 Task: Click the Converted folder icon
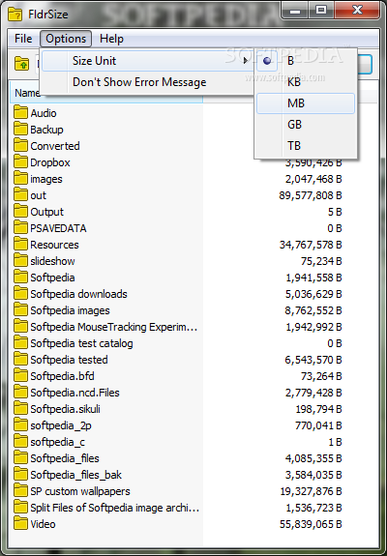pyautogui.click(x=20, y=146)
